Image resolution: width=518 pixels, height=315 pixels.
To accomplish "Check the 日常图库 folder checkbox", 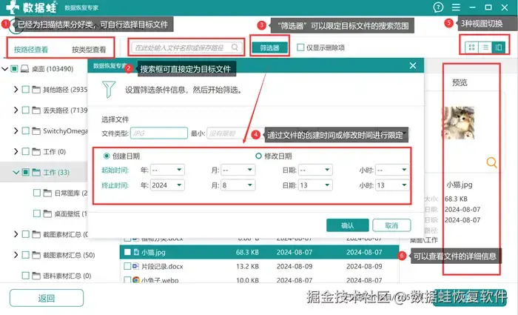I will [x=37, y=193].
